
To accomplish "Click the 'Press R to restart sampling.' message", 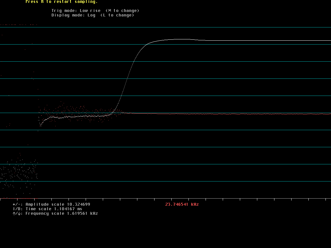I will tap(62, 2).
